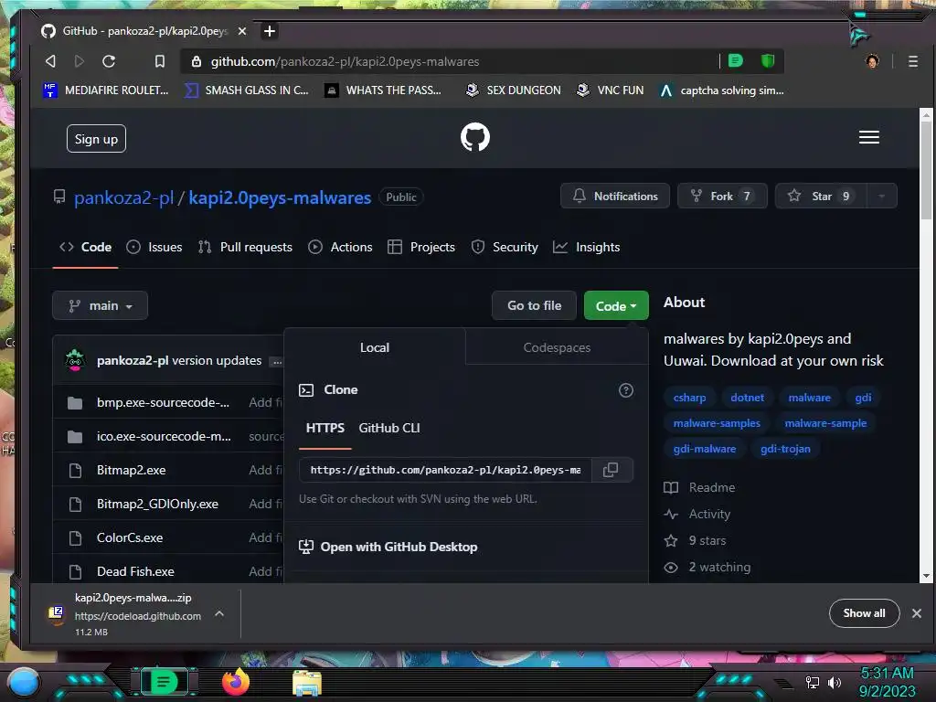Copy the HTTPS clone URL

(x=610, y=470)
